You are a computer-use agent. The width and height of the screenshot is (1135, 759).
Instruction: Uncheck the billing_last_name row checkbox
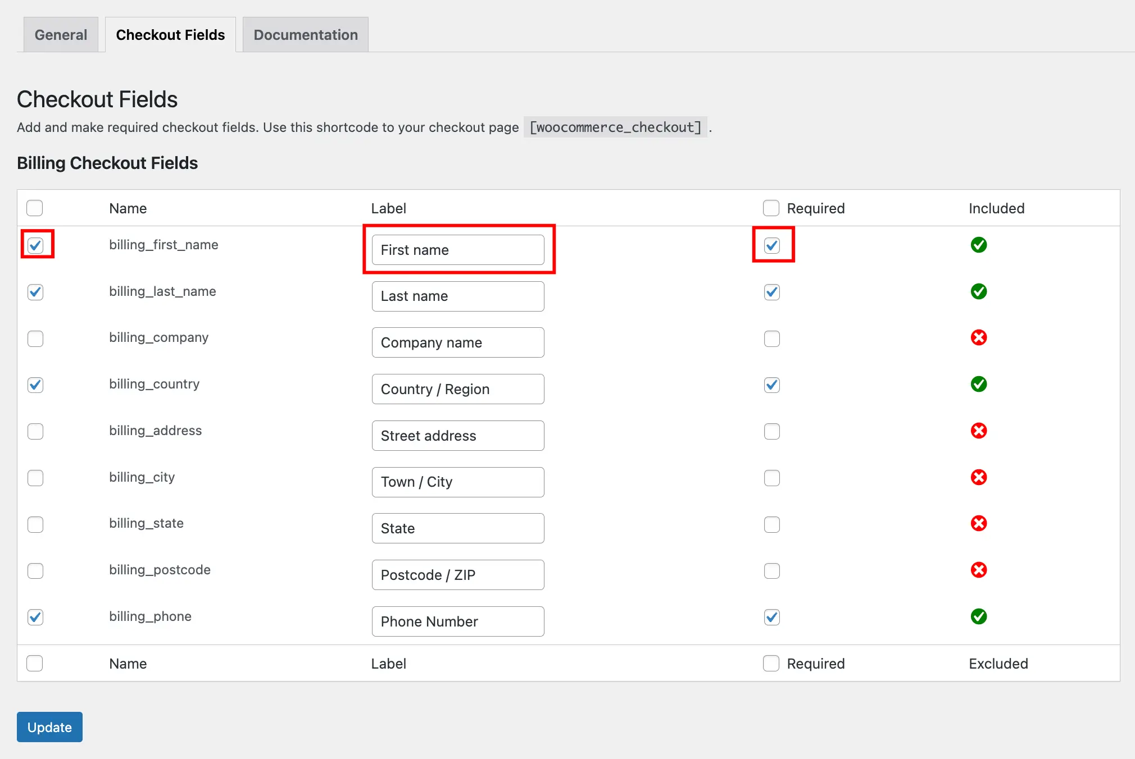(35, 292)
